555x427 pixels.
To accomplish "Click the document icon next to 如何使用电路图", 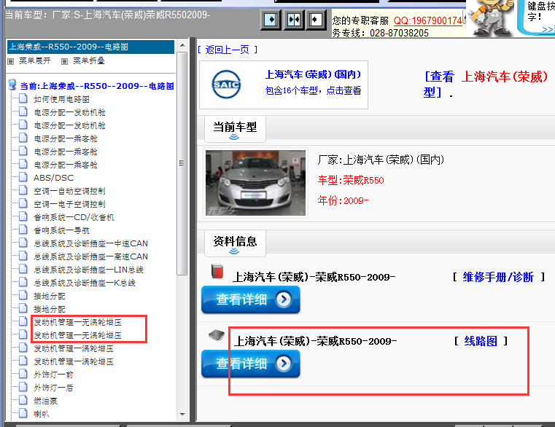I will coord(23,98).
